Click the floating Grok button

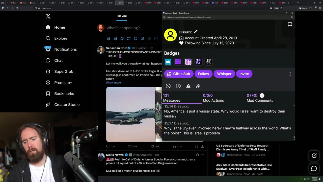pos(314,156)
